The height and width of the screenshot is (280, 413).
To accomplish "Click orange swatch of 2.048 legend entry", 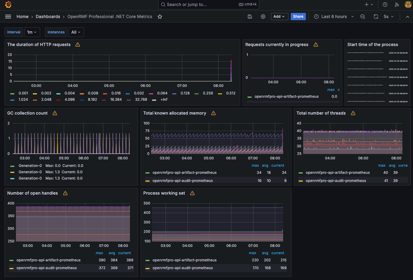I will [35, 100].
